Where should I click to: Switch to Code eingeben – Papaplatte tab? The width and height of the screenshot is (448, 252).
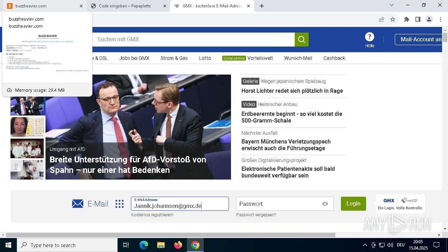click(128, 6)
